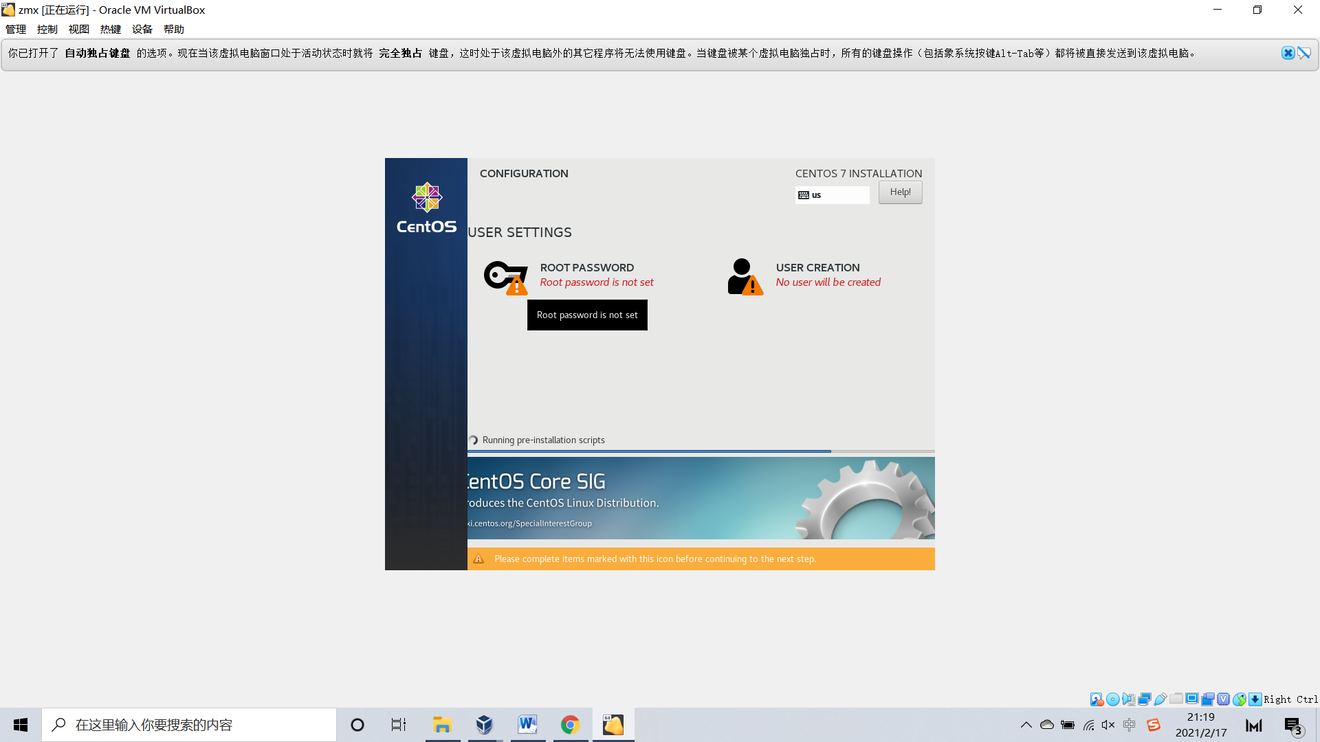Click the don't-show-again icon on notification bar
Viewport: 1320px width, 742px height.
[1304, 53]
